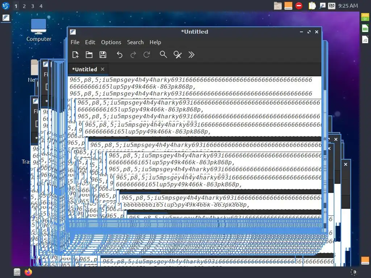Viewport: 371px width, 278px height.
Task: Switch to workspace 4
Action: (41, 6)
